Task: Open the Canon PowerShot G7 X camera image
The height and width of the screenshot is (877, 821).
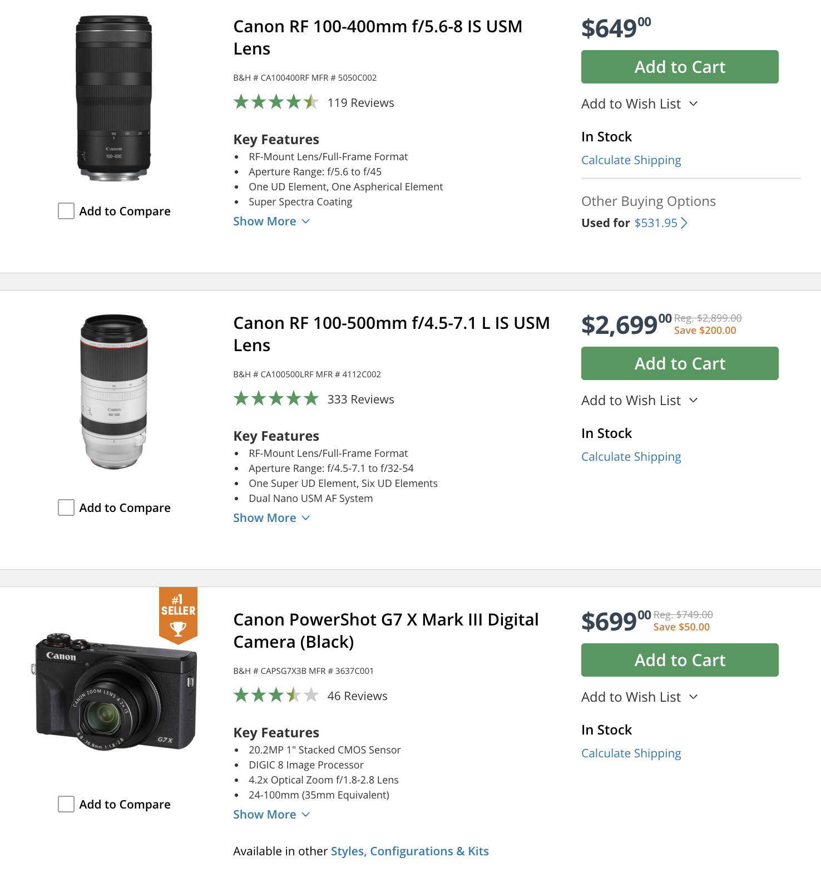Action: (x=114, y=693)
